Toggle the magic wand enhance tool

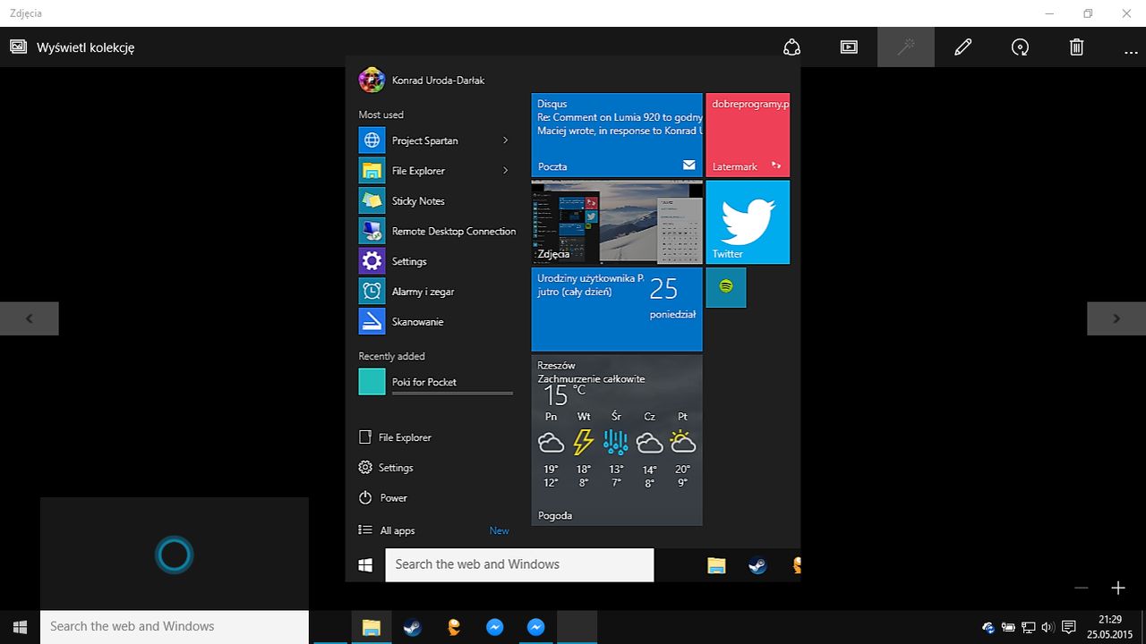[906, 47]
